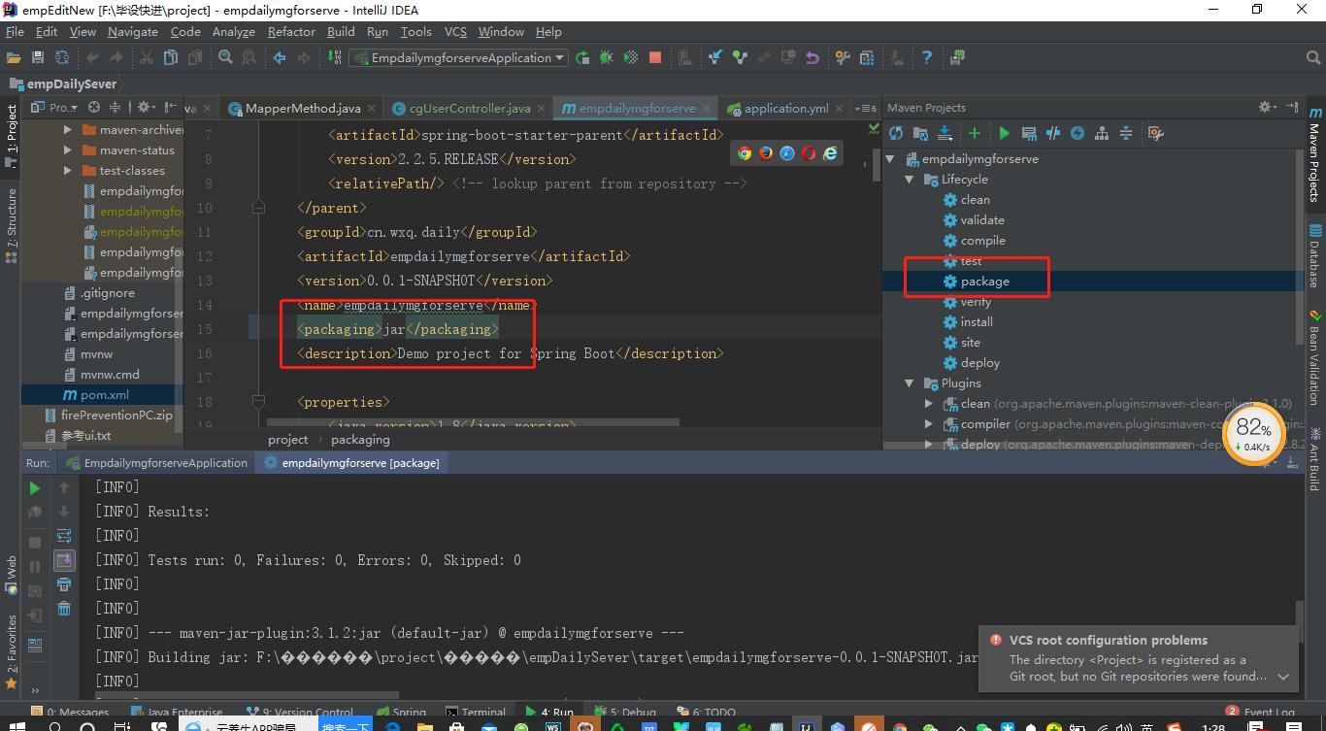Click the Print icon in Run console sidebar
1326x731 pixels.
pos(64,584)
